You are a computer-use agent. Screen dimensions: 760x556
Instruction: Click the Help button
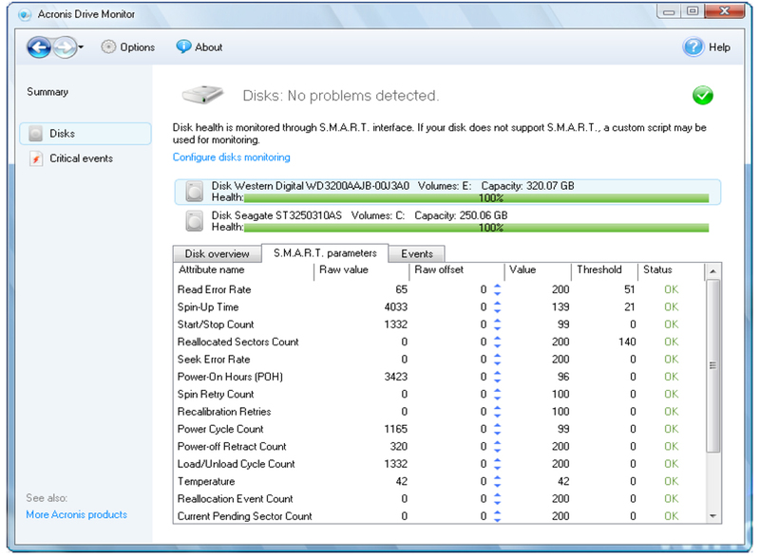click(x=707, y=47)
